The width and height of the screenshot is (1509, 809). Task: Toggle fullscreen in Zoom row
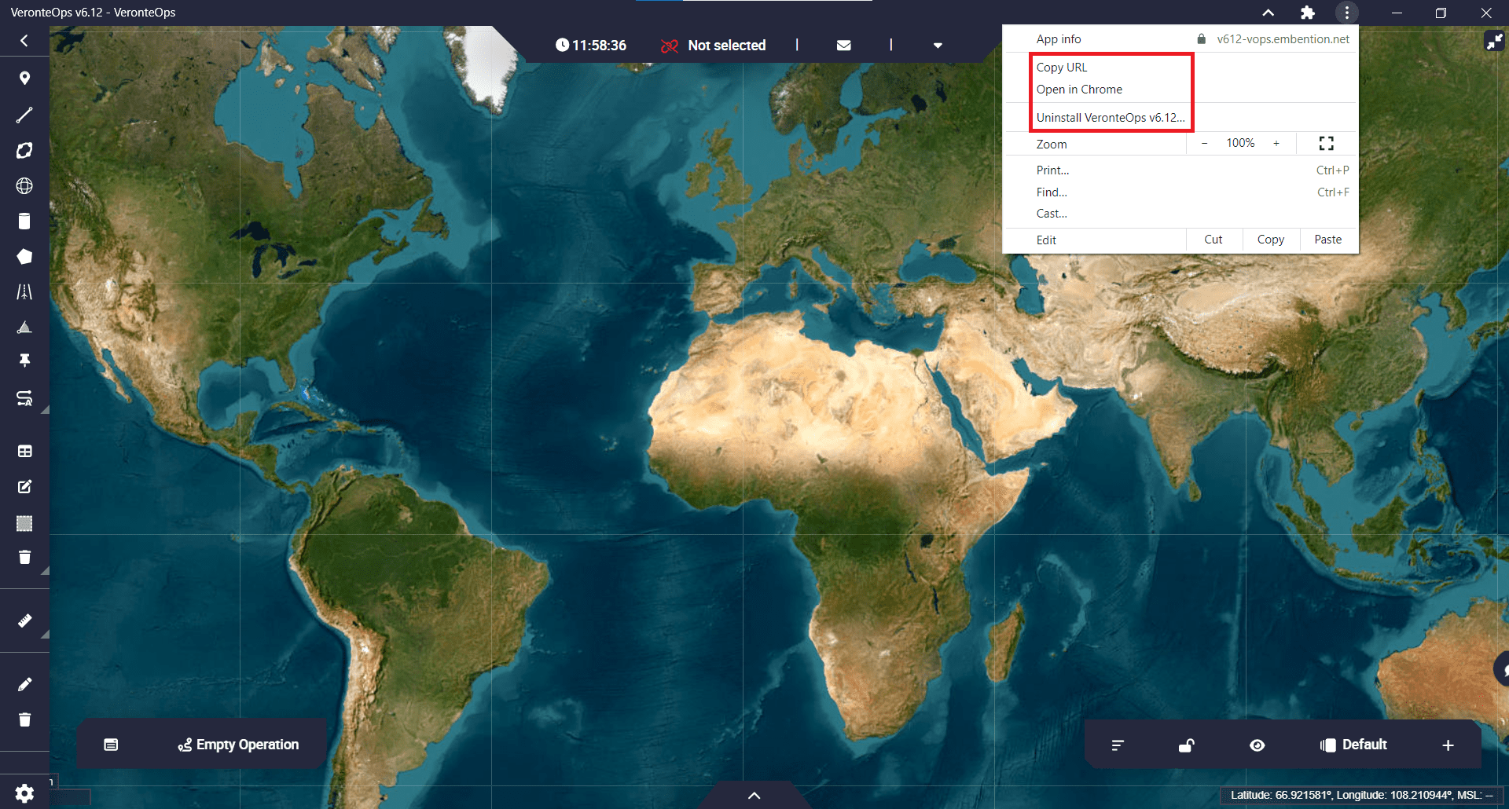pos(1326,143)
